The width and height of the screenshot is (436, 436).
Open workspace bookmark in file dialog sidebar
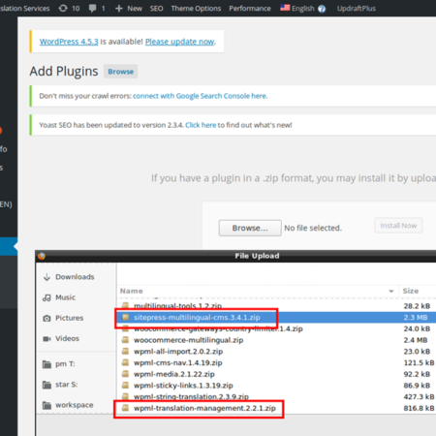pyautogui.click(x=75, y=405)
